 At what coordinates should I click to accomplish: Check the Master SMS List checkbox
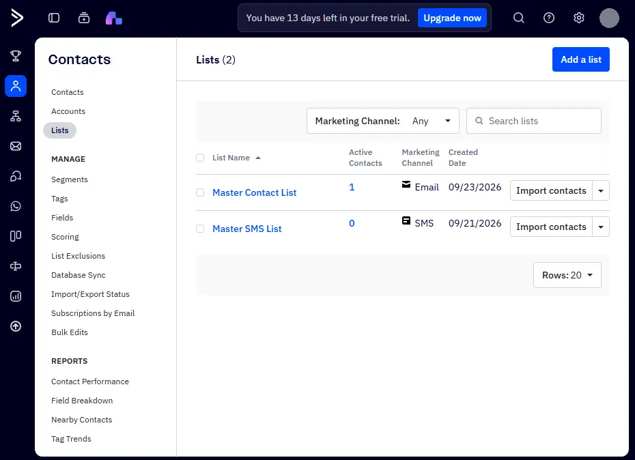click(200, 229)
